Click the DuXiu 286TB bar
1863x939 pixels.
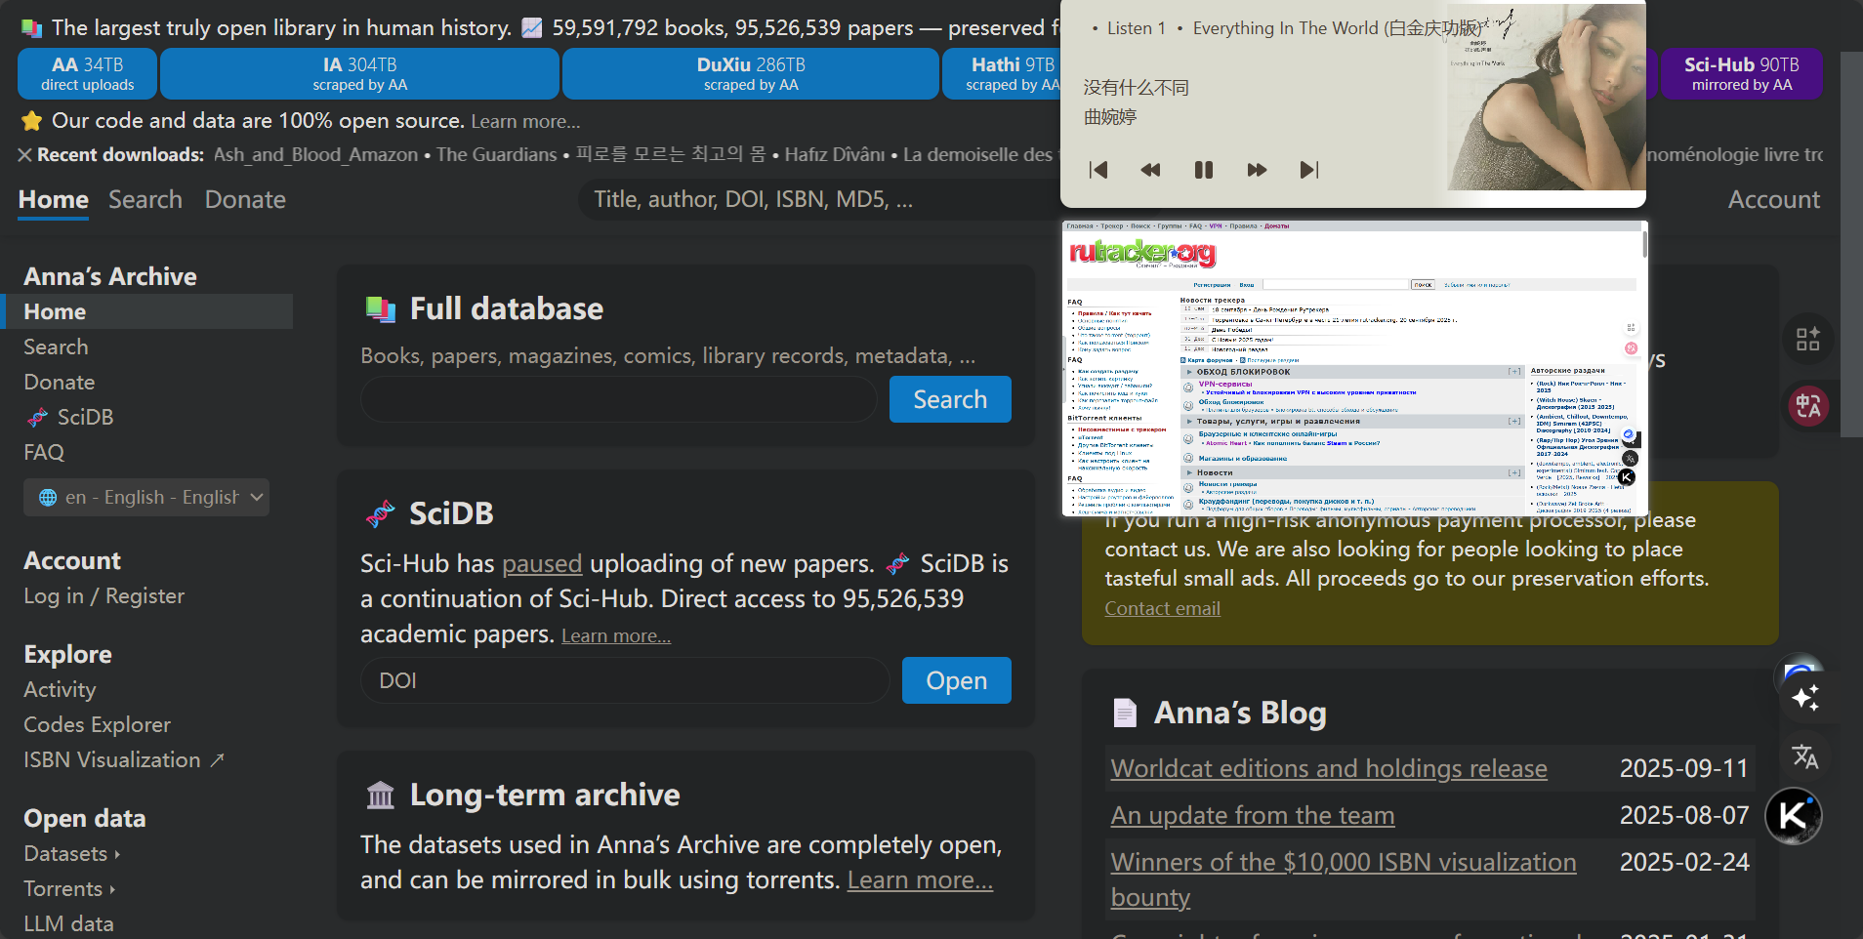pyautogui.click(x=751, y=73)
